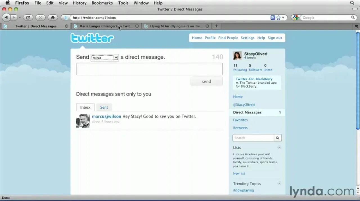
Task: Open the #nowplaying trending topic
Action: pos(243,190)
